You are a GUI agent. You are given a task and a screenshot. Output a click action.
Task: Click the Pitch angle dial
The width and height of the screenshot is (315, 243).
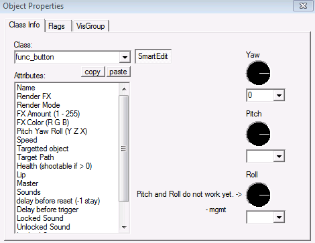click(x=258, y=134)
